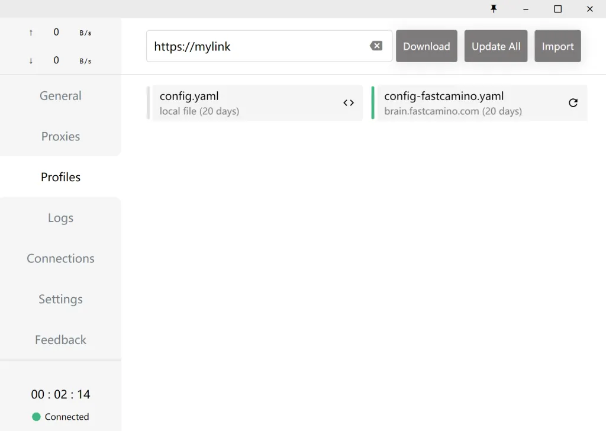606x431 pixels.
Task: Click the Import button
Action: click(x=557, y=46)
